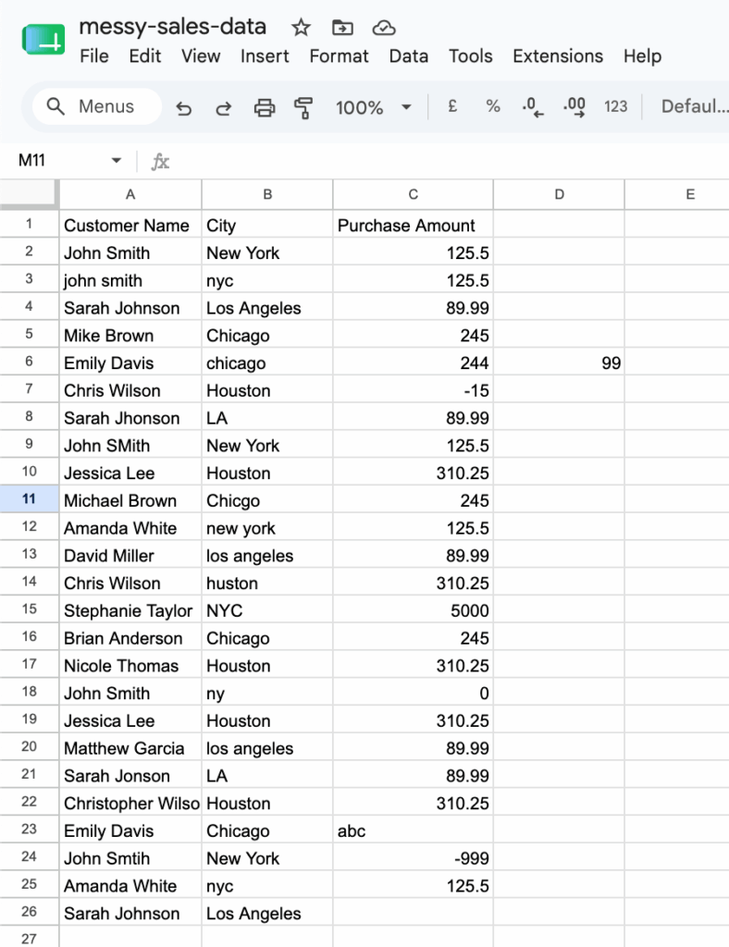729x947 pixels.
Task: Click the Google Sheets home logo
Action: tap(43, 41)
